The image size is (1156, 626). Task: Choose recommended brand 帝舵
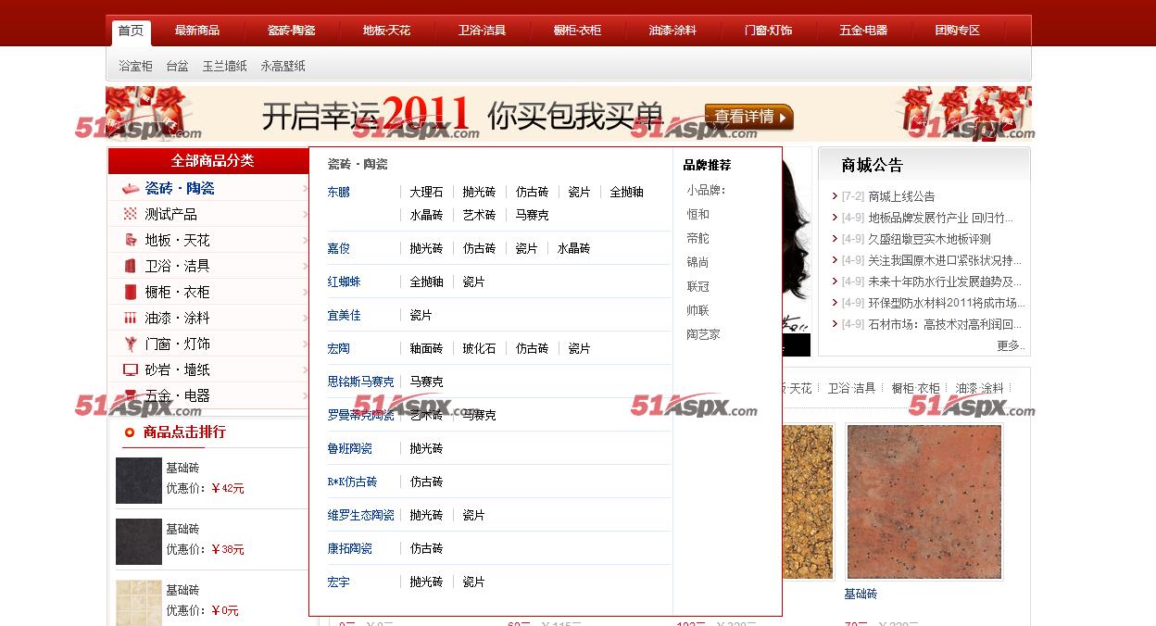click(x=698, y=238)
